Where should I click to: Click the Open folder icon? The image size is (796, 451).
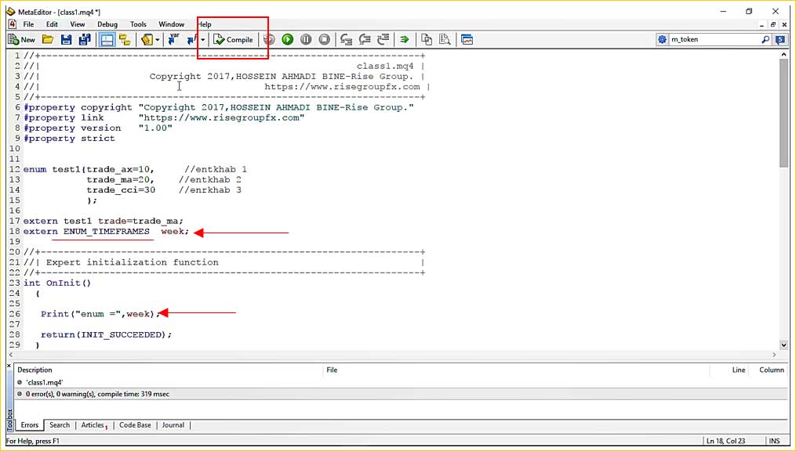point(48,39)
